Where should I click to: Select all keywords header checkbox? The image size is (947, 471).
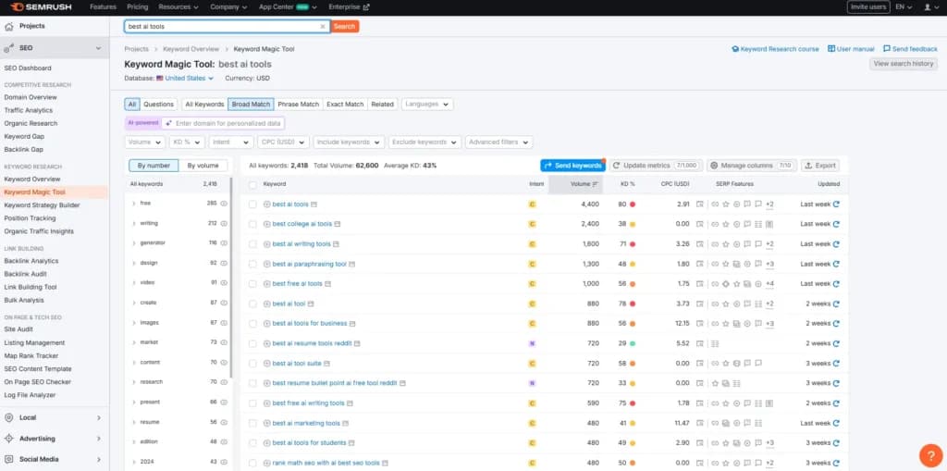252,184
